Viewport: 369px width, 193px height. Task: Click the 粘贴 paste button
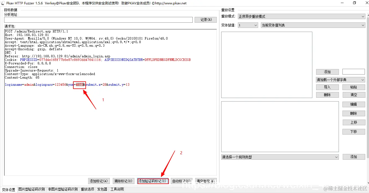[354, 87]
